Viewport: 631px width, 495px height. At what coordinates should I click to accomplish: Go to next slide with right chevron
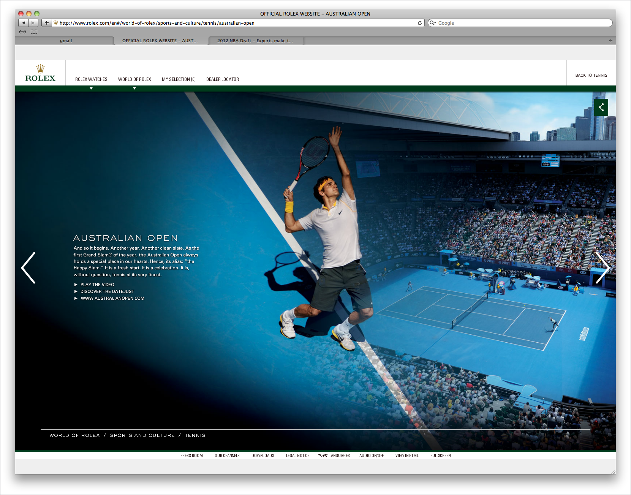tap(603, 268)
